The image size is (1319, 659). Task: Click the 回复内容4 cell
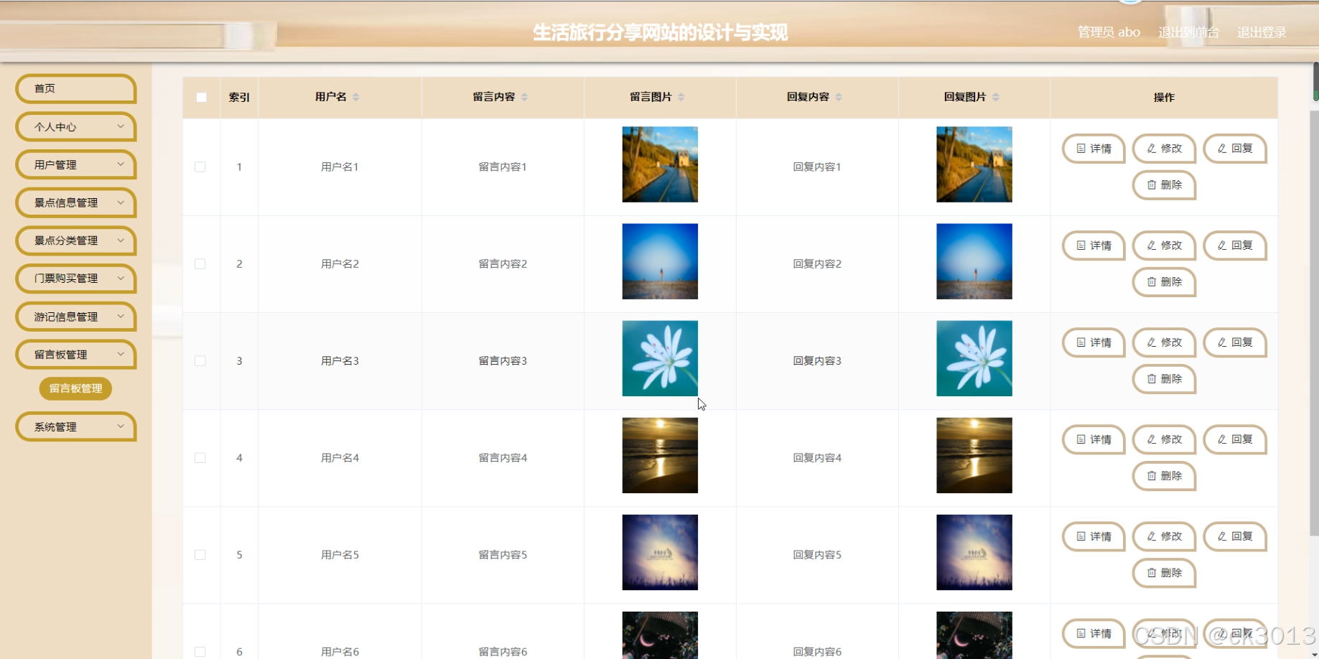(817, 457)
